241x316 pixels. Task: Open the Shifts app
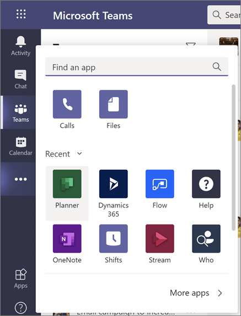[x=114, y=244]
